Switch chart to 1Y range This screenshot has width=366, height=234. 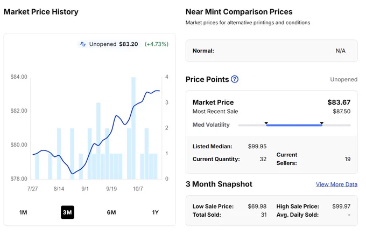(x=155, y=212)
